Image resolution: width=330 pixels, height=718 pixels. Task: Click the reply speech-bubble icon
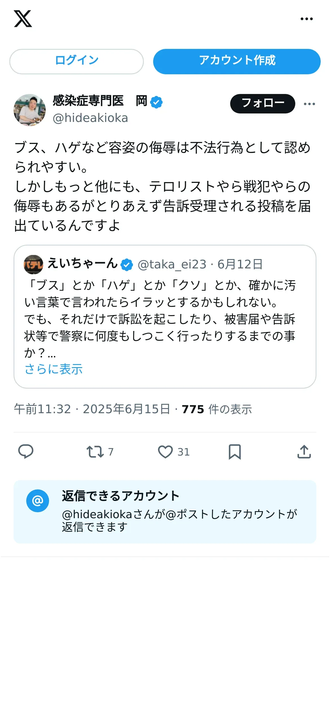click(x=26, y=452)
